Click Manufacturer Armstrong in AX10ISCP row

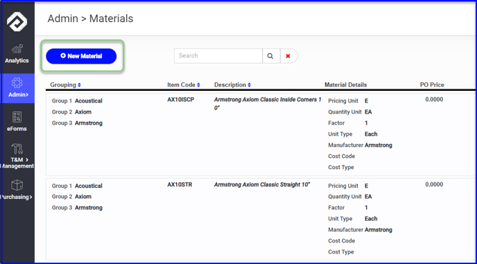coord(360,145)
